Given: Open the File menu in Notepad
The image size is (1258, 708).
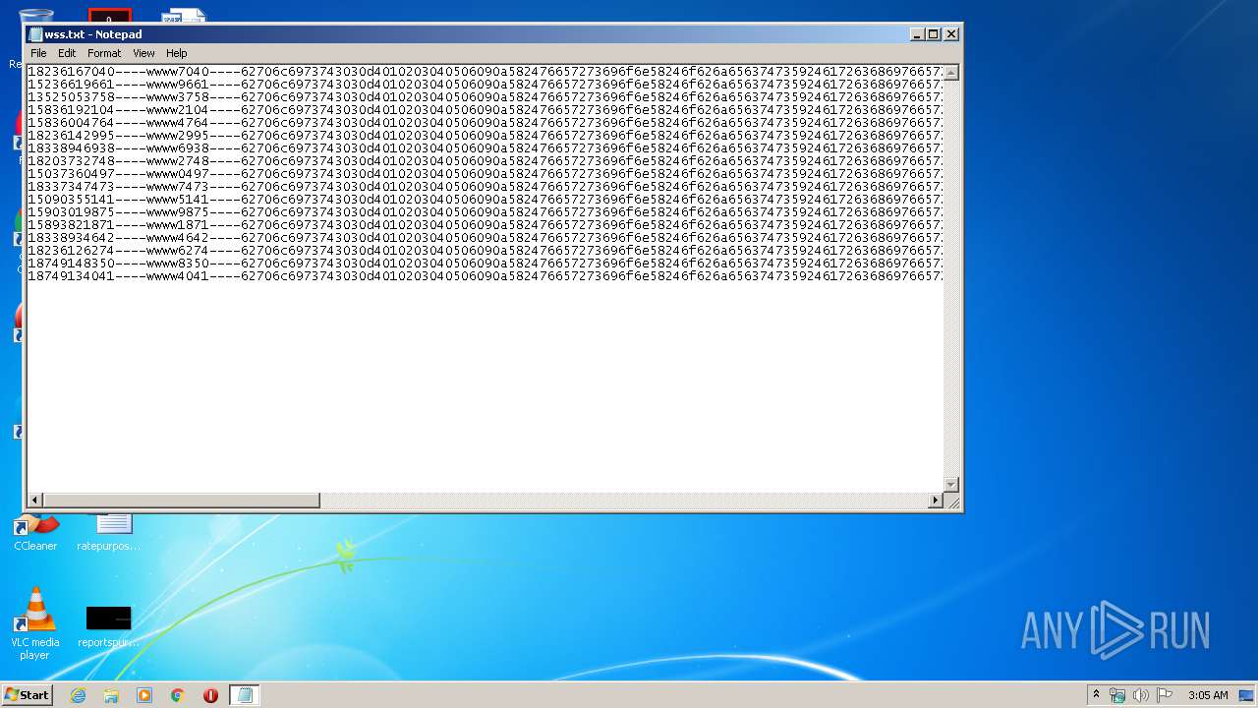Looking at the screenshot, I should [x=38, y=53].
